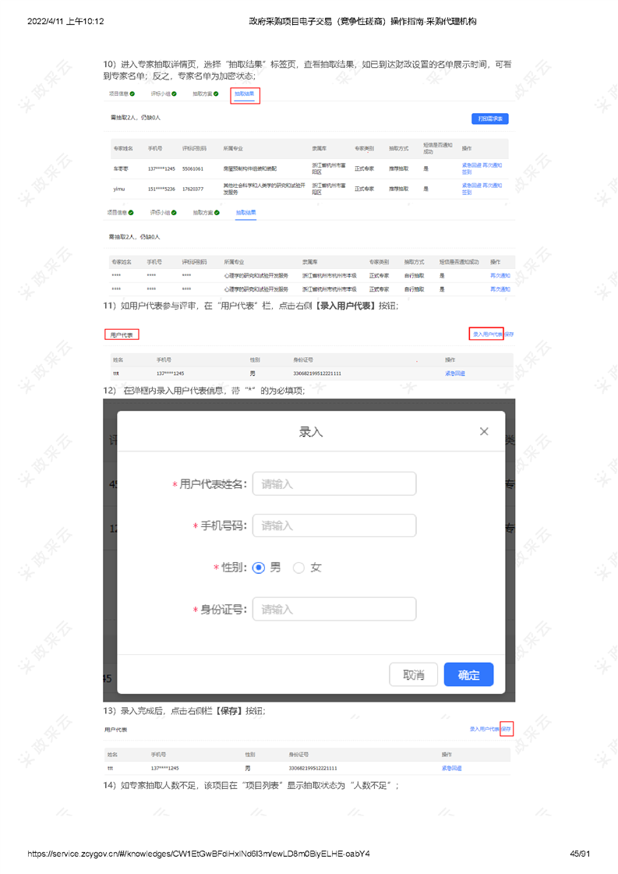Open the red-boxed 抽取结果 tab

[x=245, y=94]
